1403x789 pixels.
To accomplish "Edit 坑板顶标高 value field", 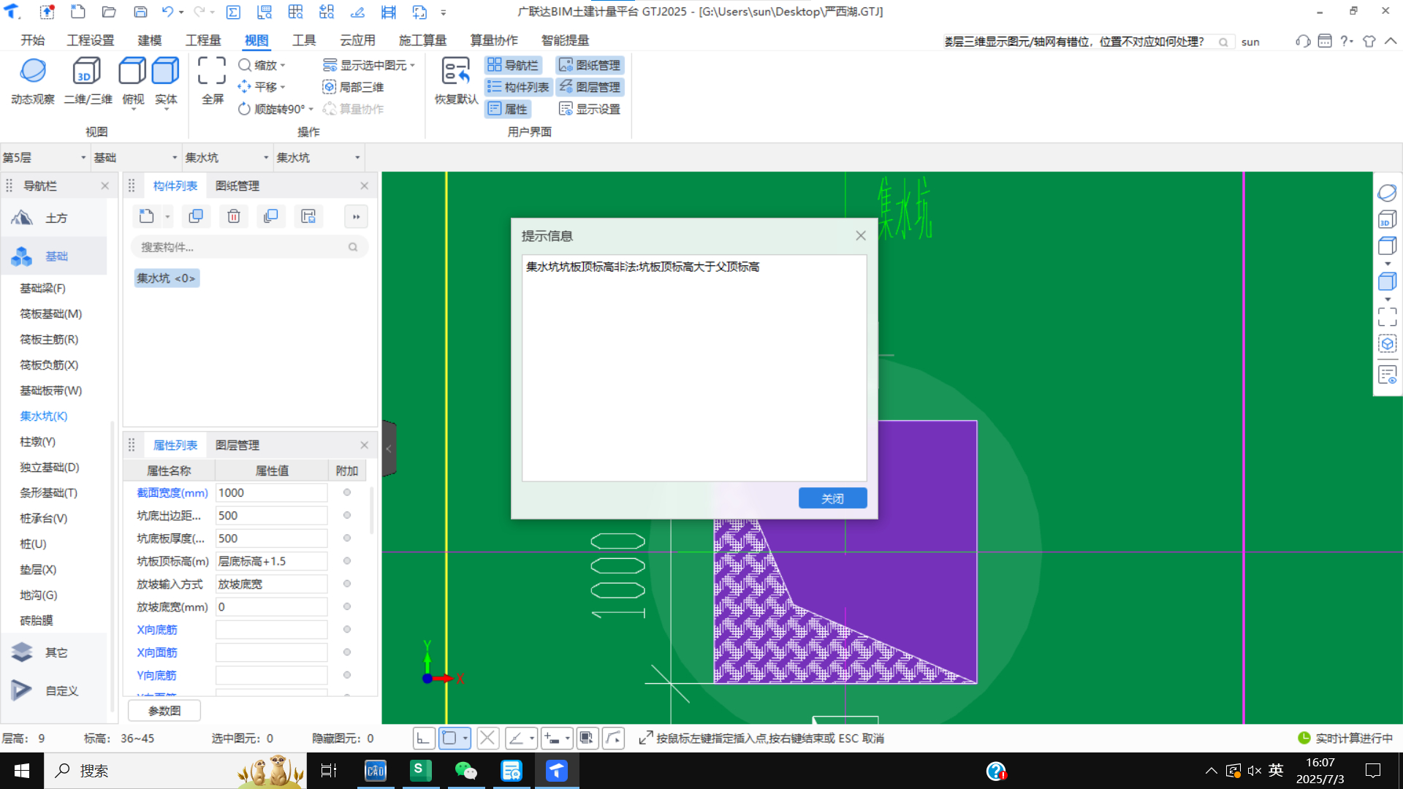I will coord(271,561).
